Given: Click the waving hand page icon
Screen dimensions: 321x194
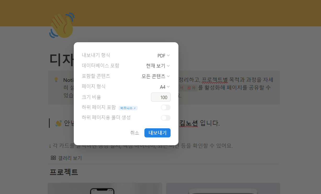Looking at the screenshot, I should pyautogui.click(x=61, y=25).
